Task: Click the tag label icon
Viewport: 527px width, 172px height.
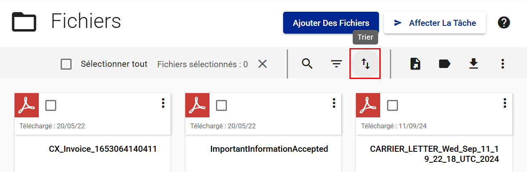Action: coord(444,64)
